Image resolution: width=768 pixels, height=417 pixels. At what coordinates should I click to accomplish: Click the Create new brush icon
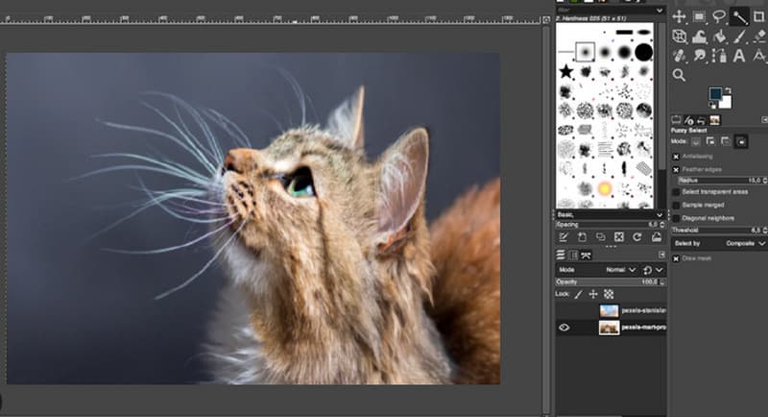click(582, 237)
